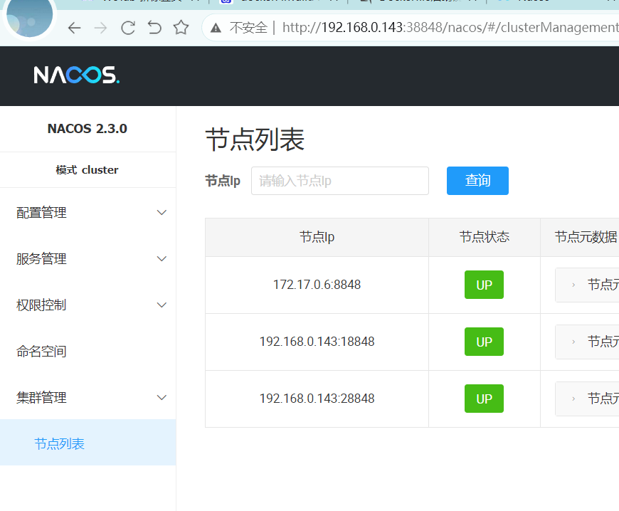Collapse the 集群管理 menu chevron
This screenshot has height=511, width=619.
[162, 397]
